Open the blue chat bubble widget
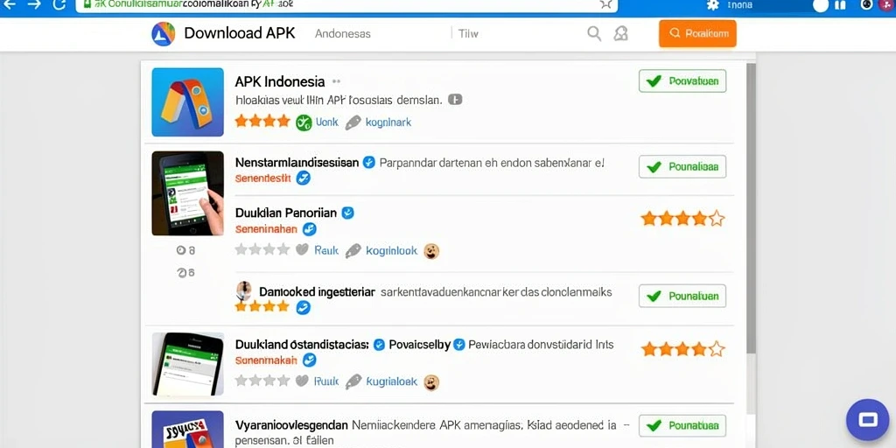 [867, 420]
